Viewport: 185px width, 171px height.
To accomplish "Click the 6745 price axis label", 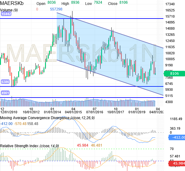I will 169,84.
